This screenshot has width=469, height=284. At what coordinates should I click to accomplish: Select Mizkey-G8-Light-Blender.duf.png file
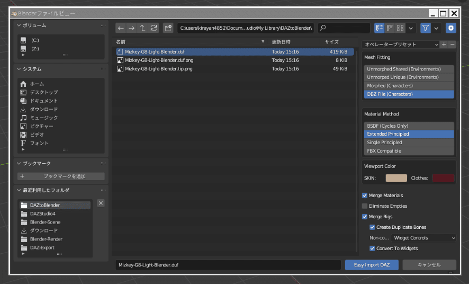(235, 60)
